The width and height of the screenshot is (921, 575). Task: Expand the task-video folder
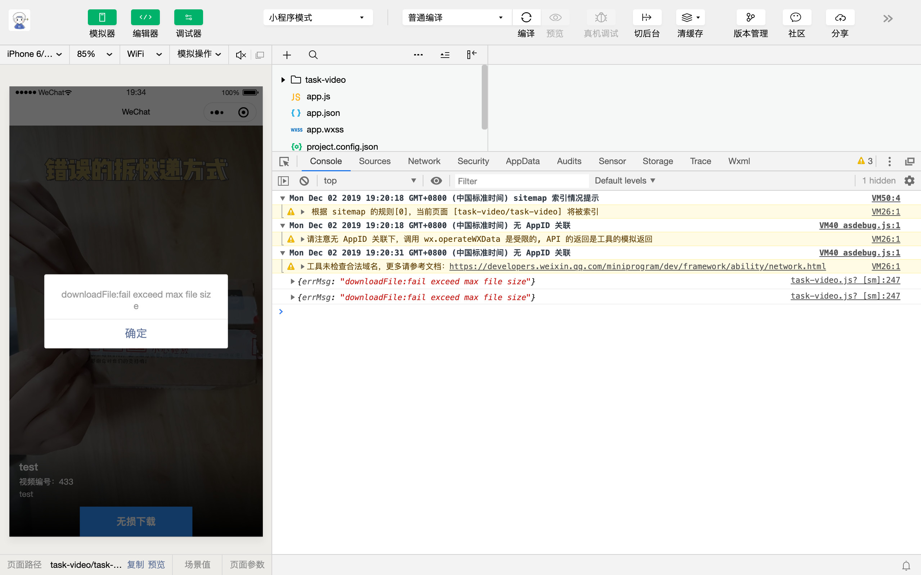(x=283, y=80)
